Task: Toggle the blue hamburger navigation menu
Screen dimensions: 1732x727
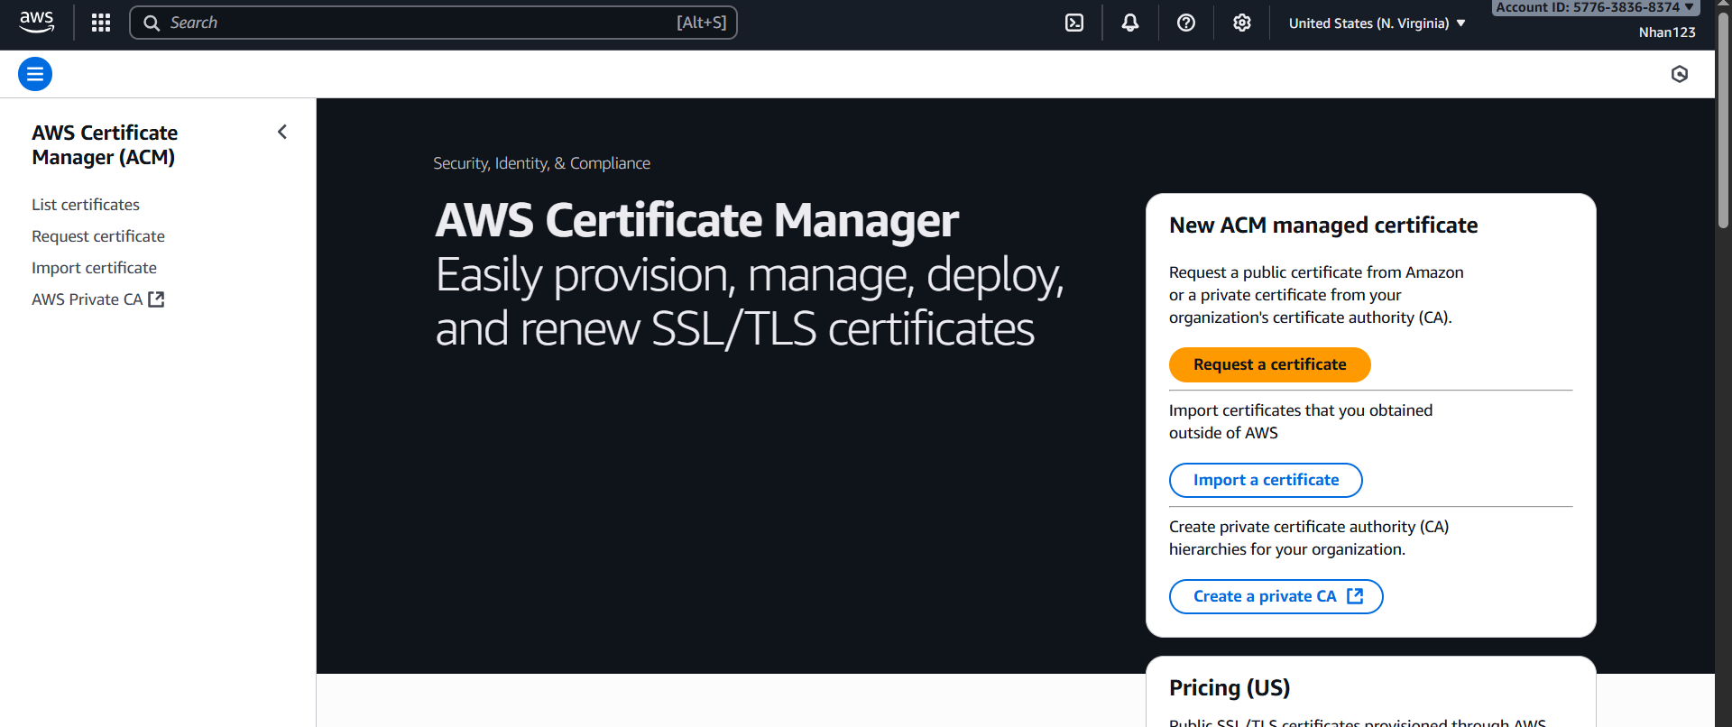Action: click(35, 74)
